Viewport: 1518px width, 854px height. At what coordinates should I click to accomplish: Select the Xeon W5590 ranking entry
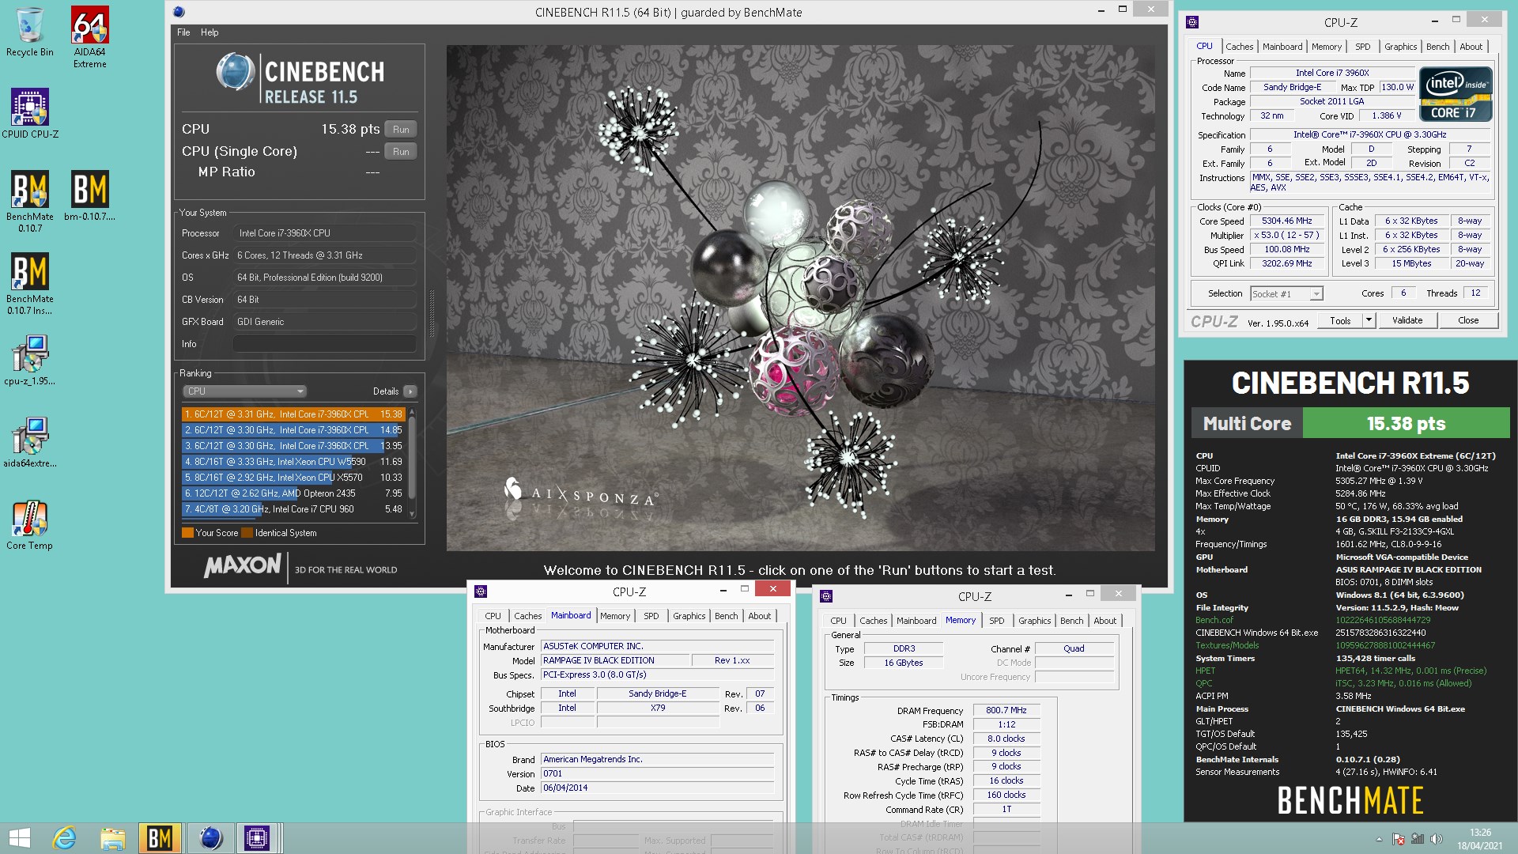[x=293, y=462]
